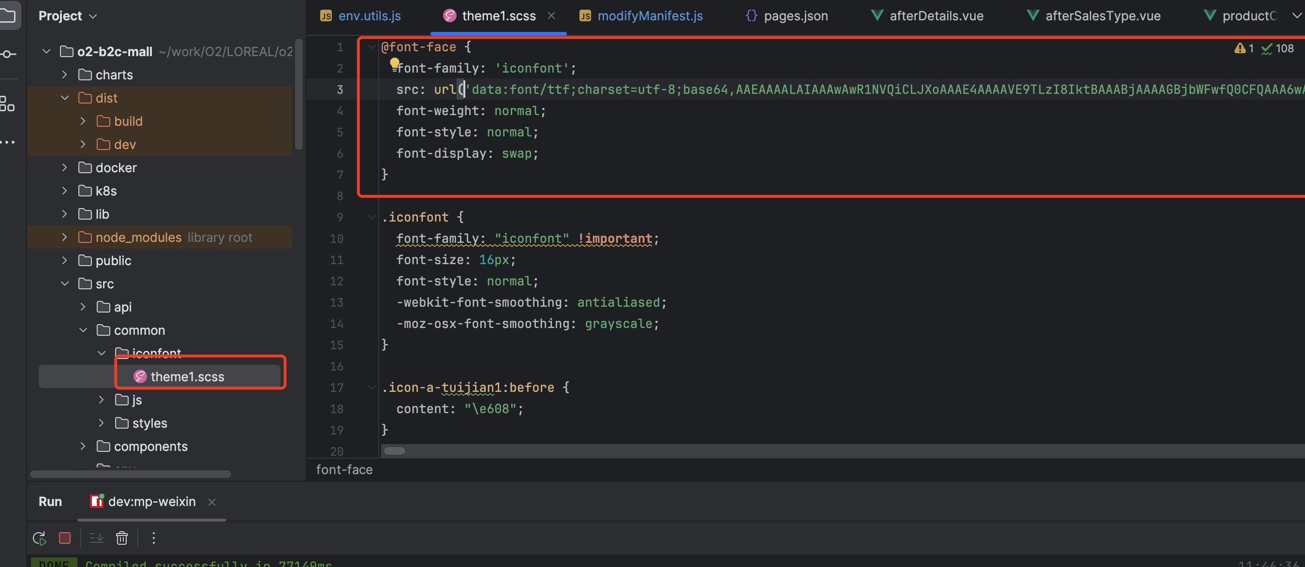This screenshot has width=1305, height=567.
Task: Expand the public folder
Action: (x=64, y=260)
